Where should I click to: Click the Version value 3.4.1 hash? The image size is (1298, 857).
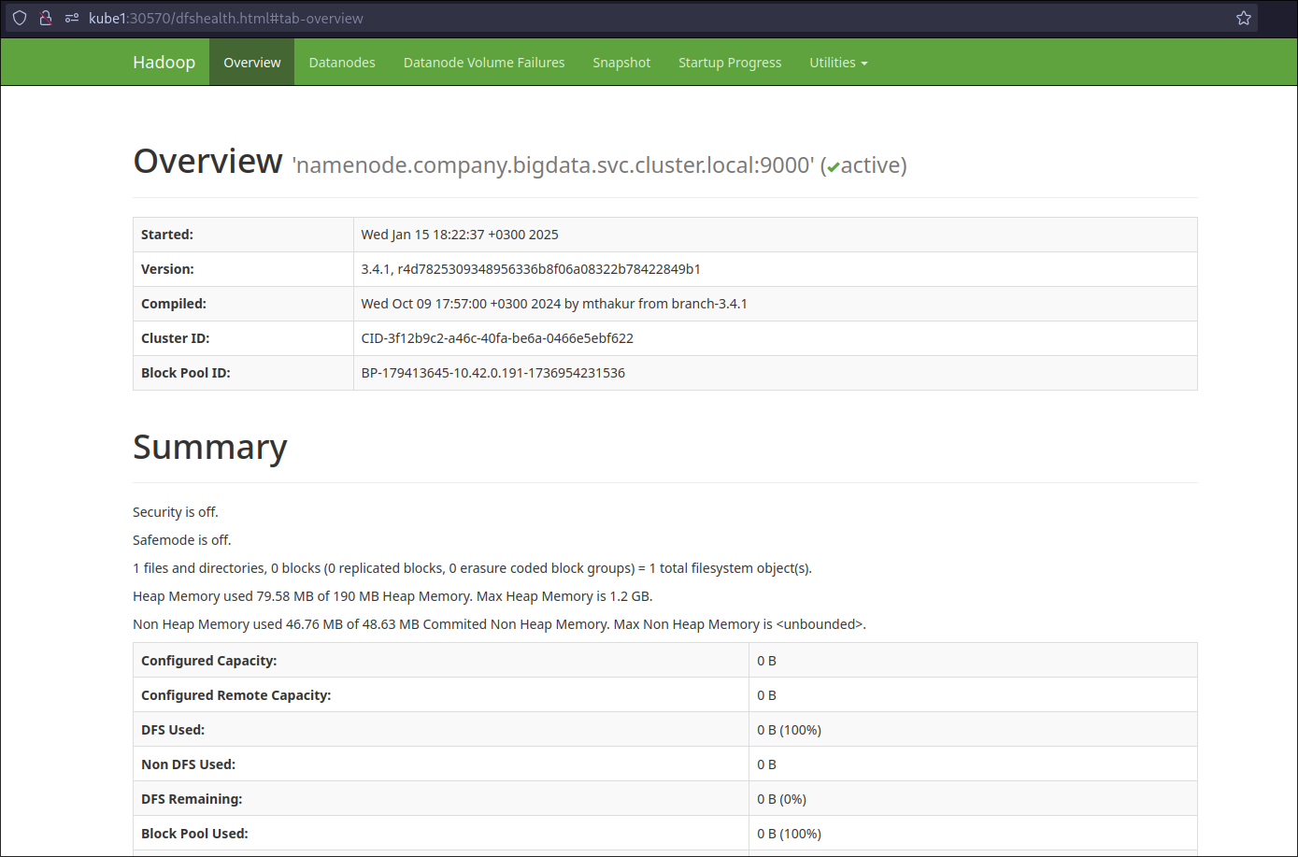(531, 269)
